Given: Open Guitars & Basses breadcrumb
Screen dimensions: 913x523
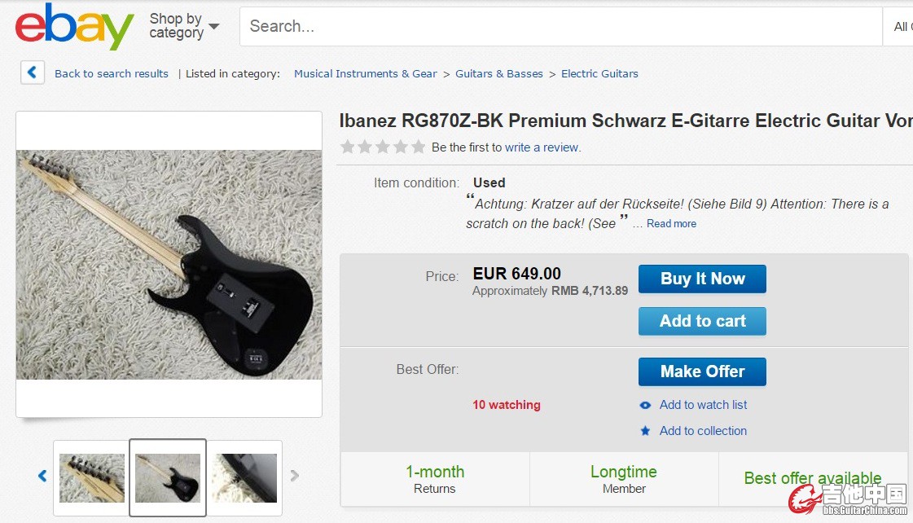Looking at the screenshot, I should [498, 73].
